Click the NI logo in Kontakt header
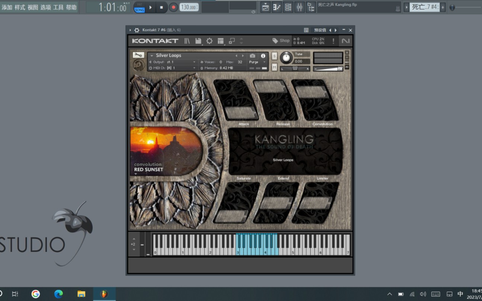 coord(346,41)
